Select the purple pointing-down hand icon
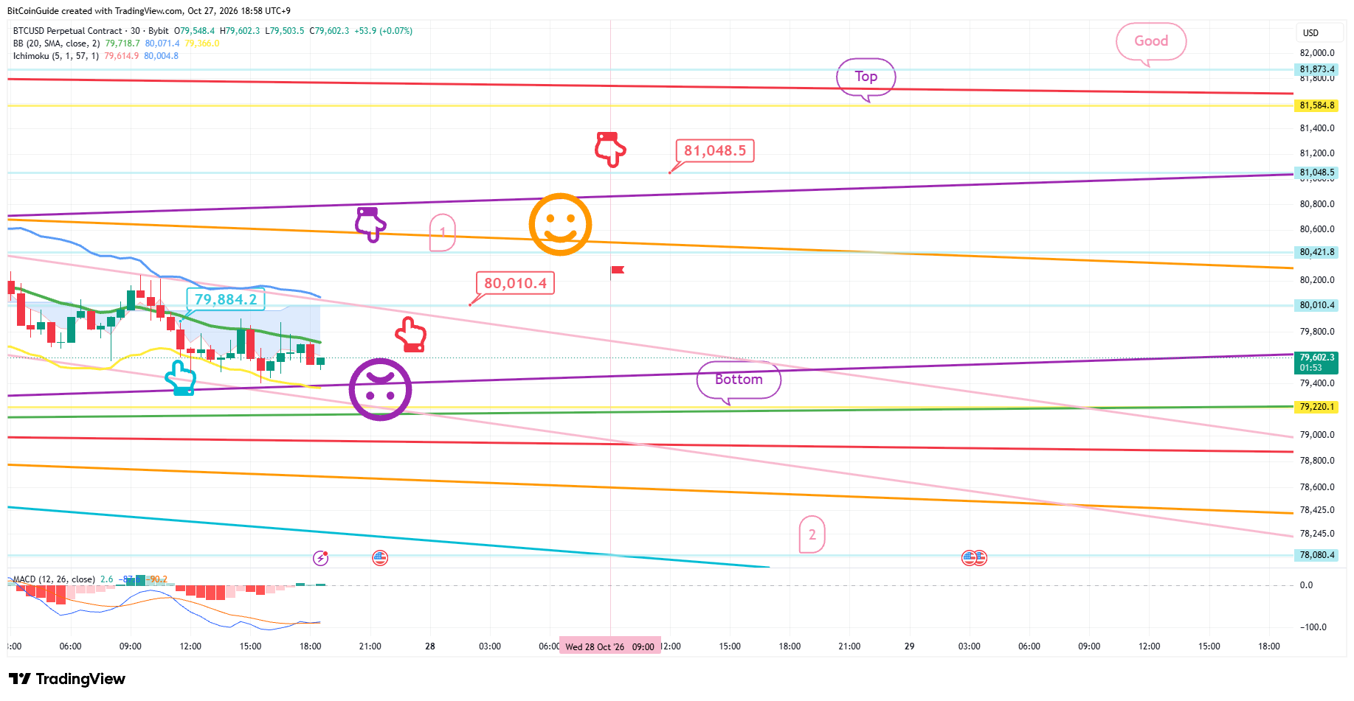Image resolution: width=1354 pixels, height=701 pixels. pyautogui.click(x=370, y=224)
